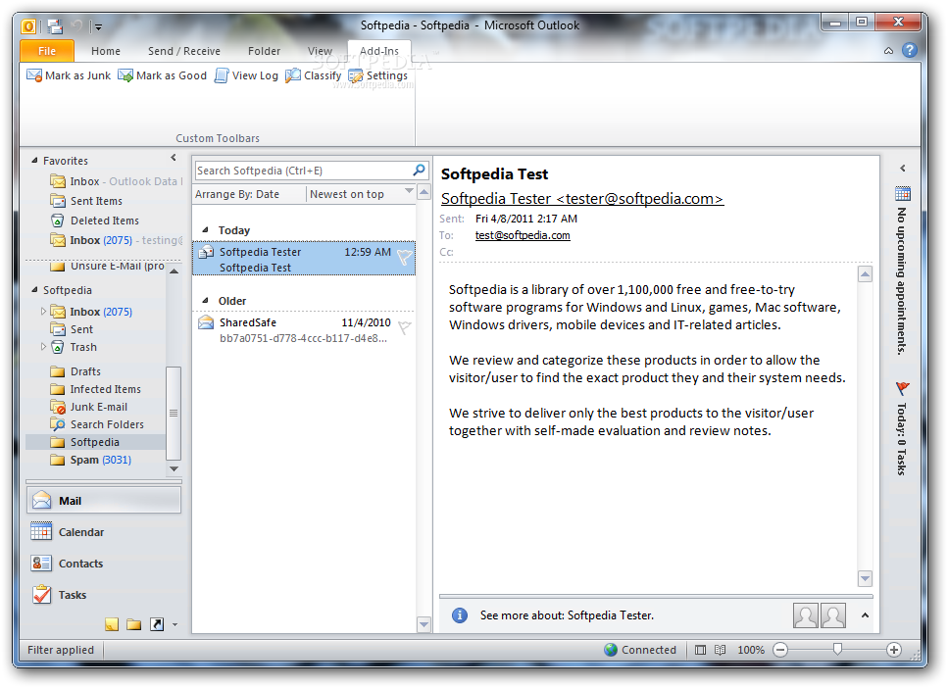Click the Outlook application icon in title bar
This screenshot has width=948, height=688.
(28, 26)
